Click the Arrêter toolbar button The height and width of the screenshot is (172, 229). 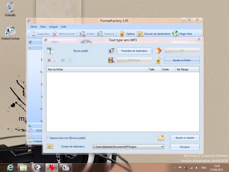(87, 34)
